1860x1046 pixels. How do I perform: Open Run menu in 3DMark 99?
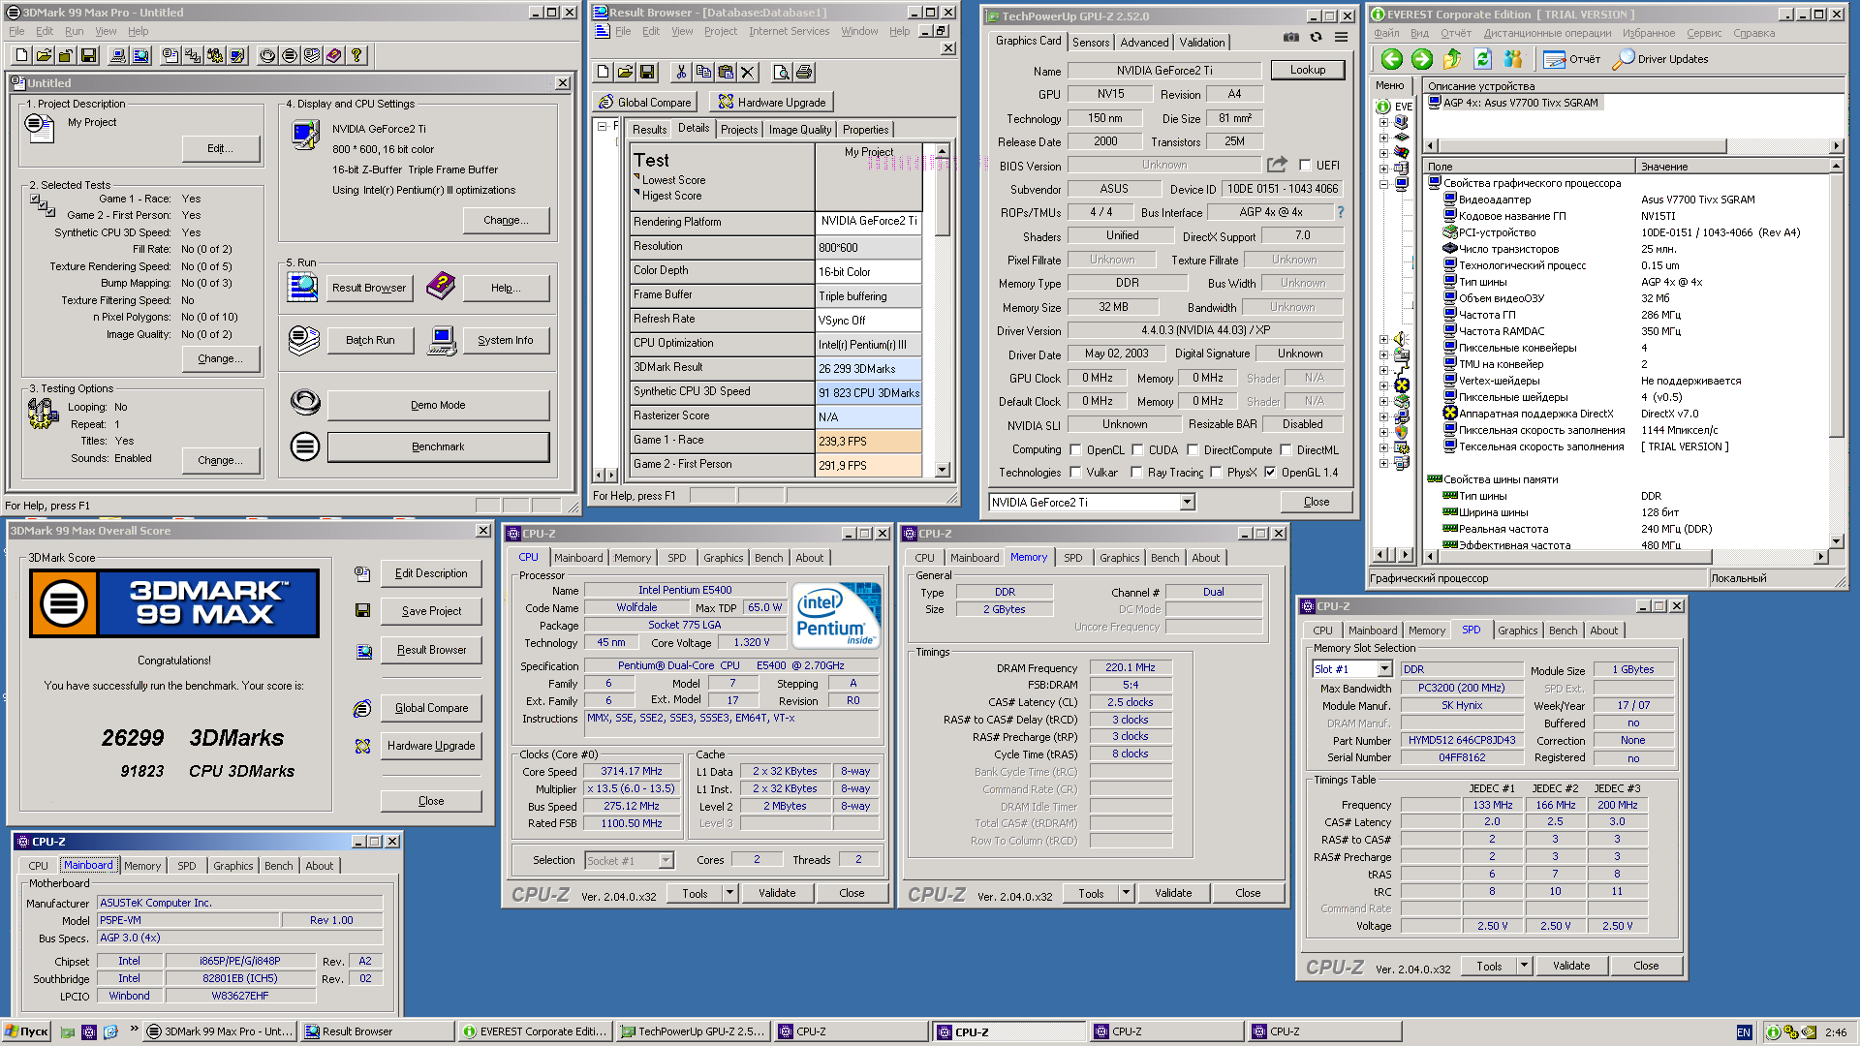click(74, 31)
